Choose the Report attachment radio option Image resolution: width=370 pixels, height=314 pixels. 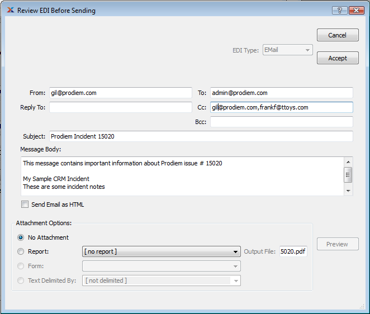[x=21, y=251]
